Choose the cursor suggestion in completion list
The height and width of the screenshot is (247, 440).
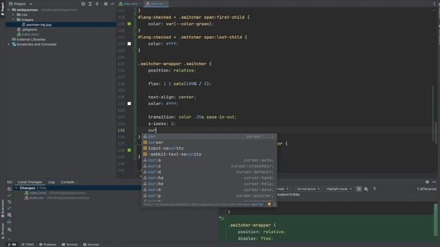[x=209, y=142]
